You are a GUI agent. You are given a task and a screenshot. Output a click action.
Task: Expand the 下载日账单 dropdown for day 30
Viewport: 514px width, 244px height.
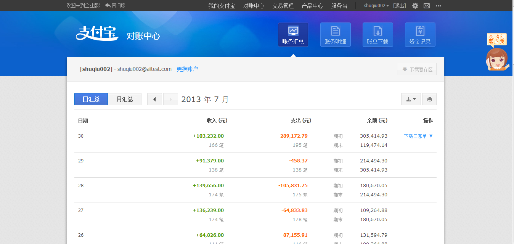418,136
